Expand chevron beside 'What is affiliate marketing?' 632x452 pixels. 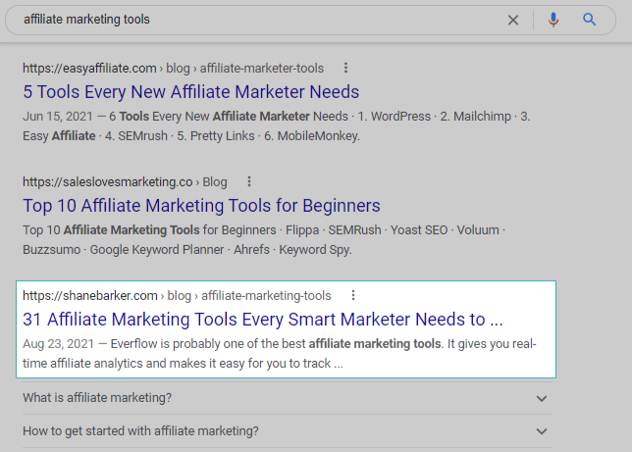point(542,398)
